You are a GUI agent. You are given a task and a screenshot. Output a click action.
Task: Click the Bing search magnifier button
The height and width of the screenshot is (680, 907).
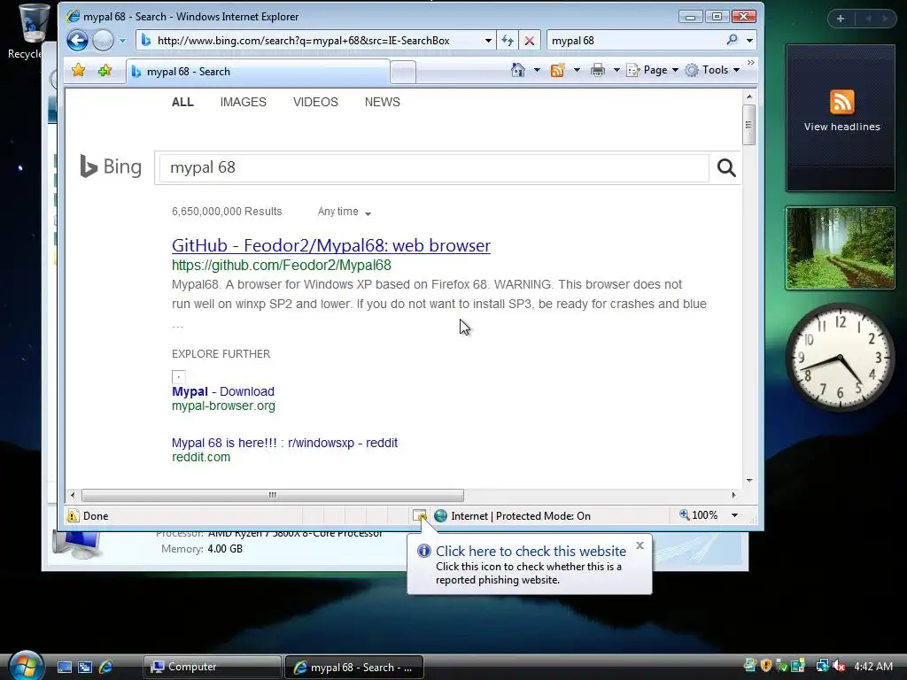point(726,167)
